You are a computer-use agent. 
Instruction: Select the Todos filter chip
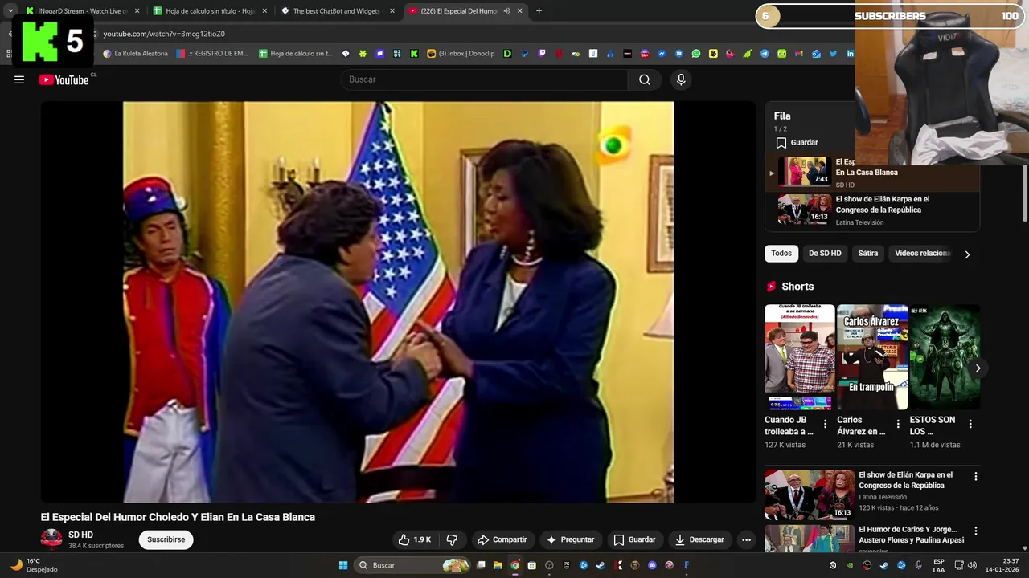pyautogui.click(x=781, y=254)
